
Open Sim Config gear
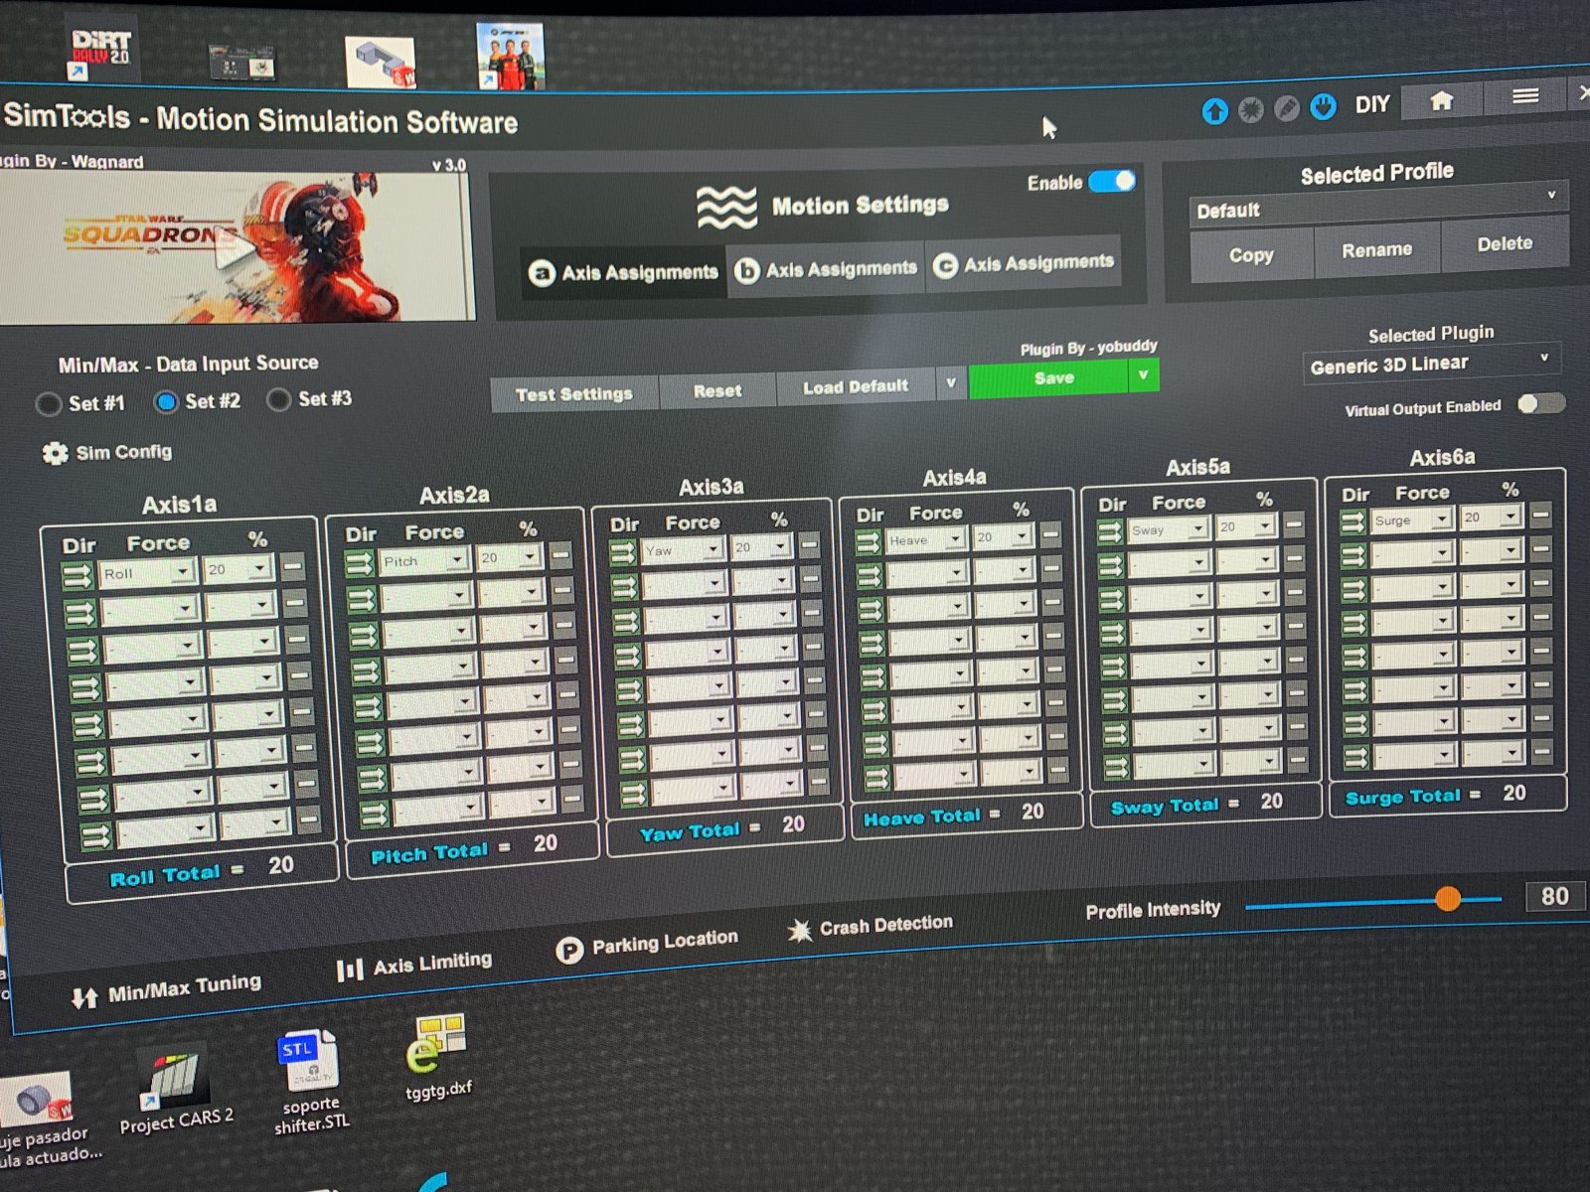point(55,453)
